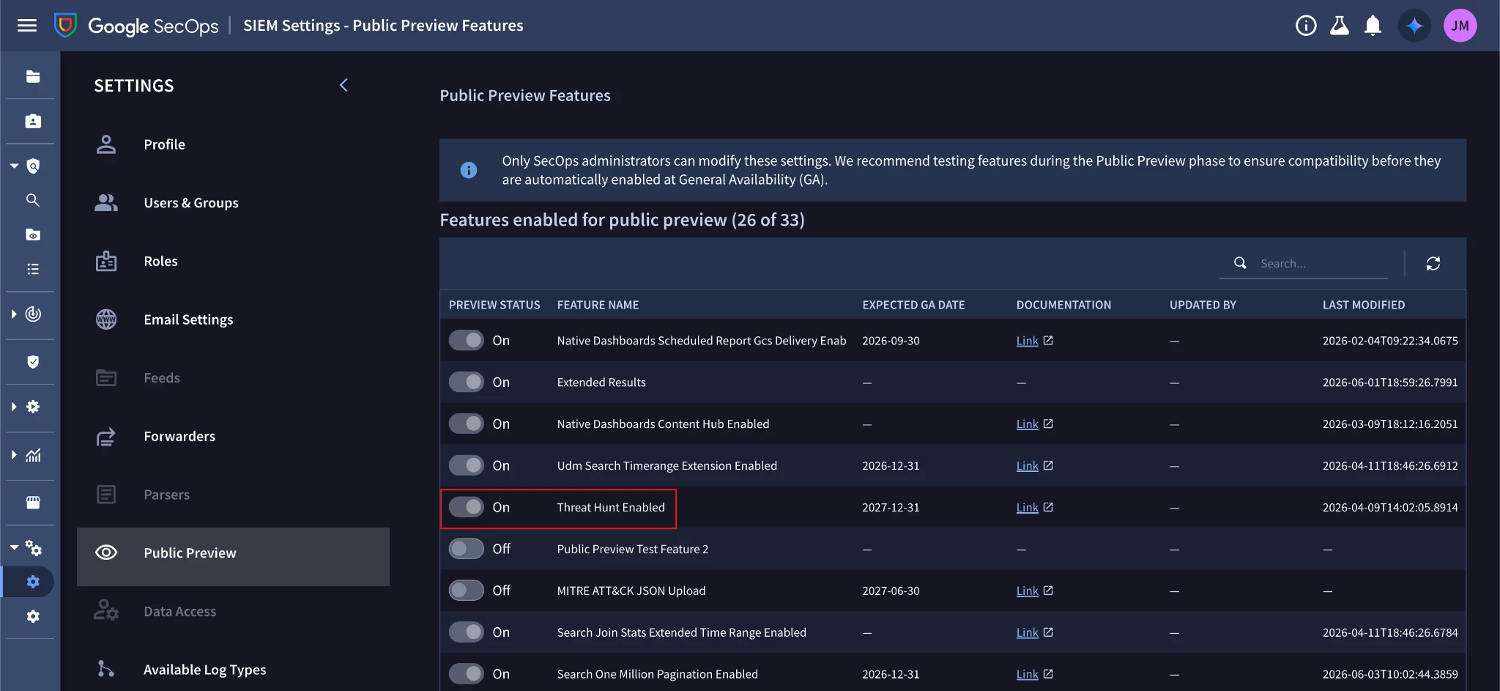
Task: Enable Public Preview Test Feature 2 switch
Action: (467, 548)
